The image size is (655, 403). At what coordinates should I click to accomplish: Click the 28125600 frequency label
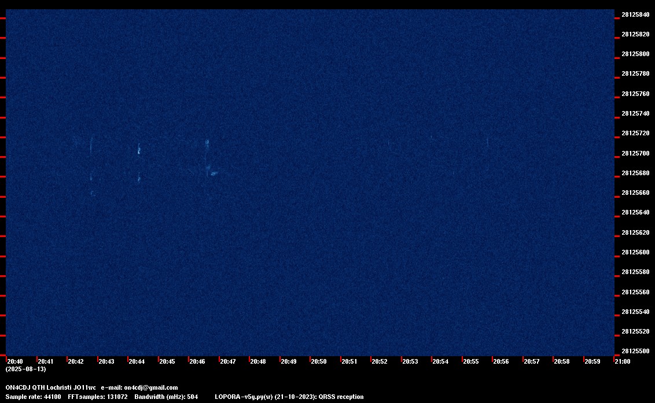click(x=635, y=252)
